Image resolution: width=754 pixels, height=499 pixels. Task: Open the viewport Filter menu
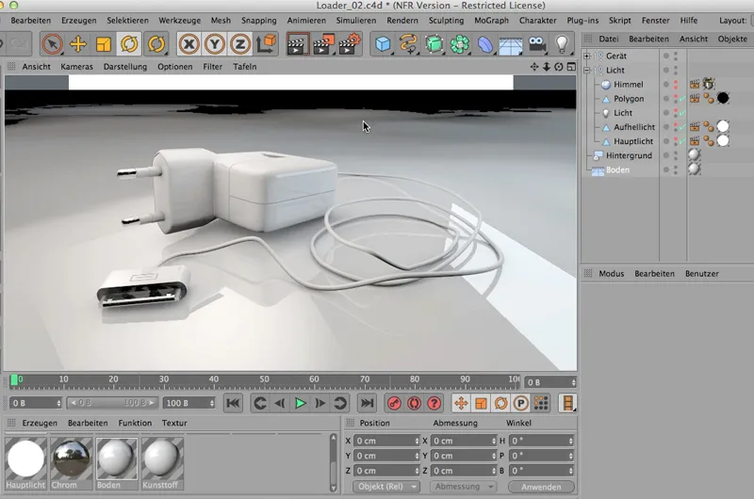[213, 67]
